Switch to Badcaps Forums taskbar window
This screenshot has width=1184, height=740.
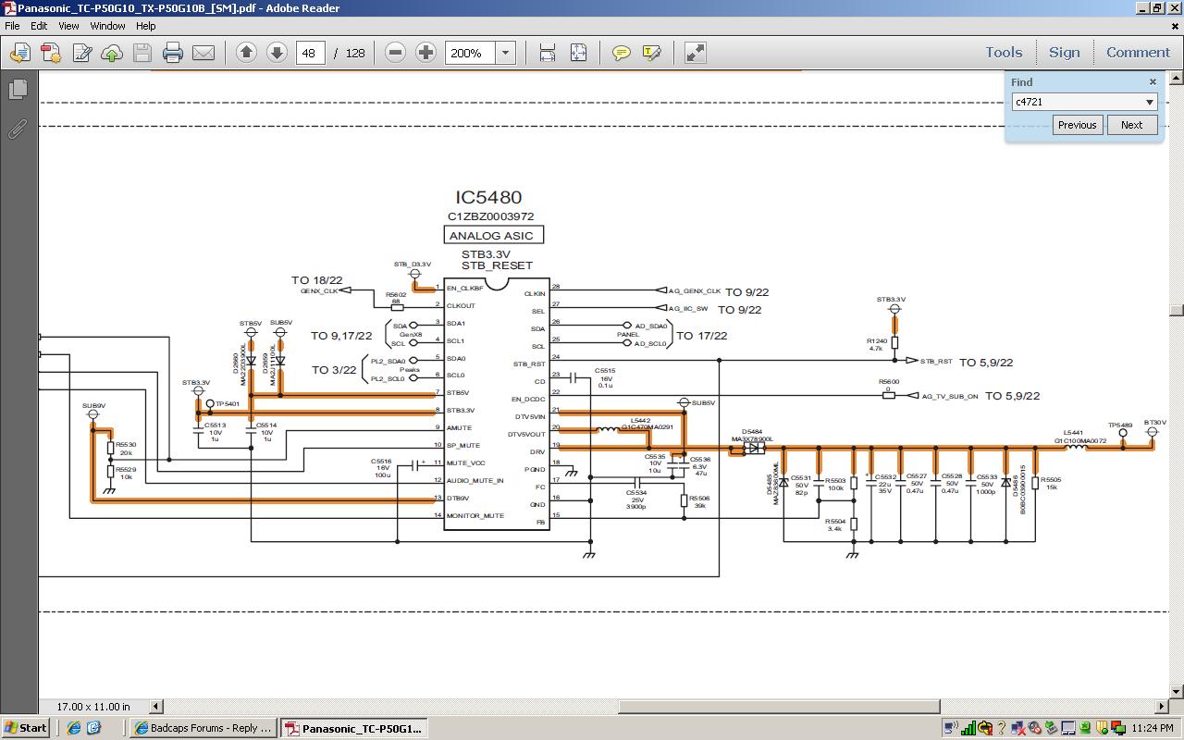pos(203,728)
